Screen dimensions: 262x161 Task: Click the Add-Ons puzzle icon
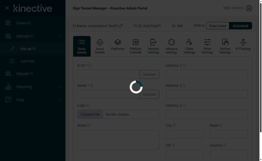click(x=12, y=61)
